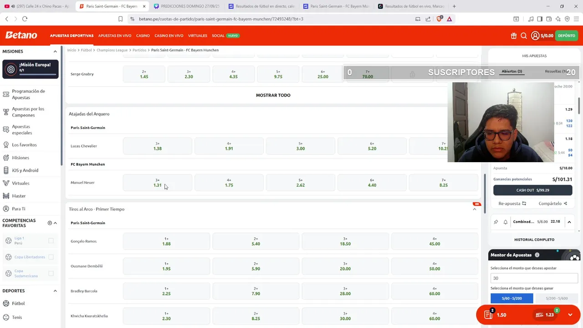583x328 pixels.
Task: Click the Misiones target icon in sidebar
Action: [6, 158]
